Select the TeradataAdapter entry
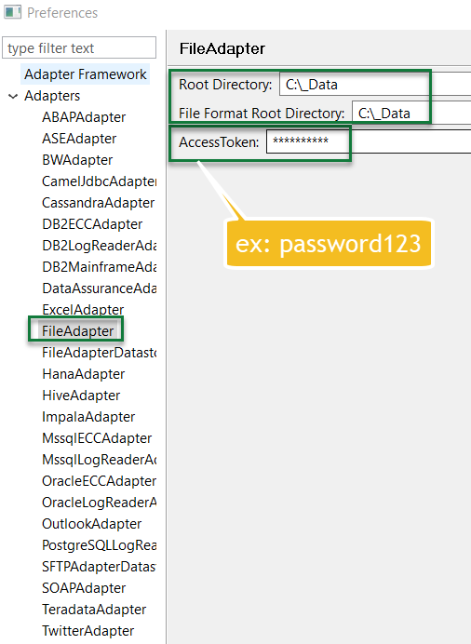 (94, 609)
